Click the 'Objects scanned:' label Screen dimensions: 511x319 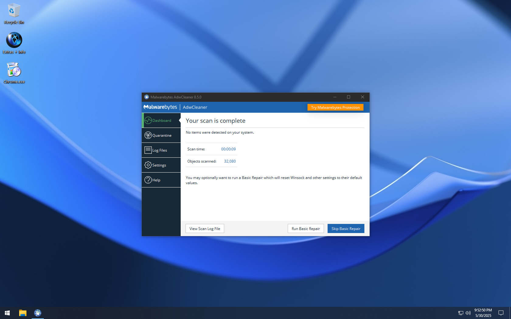202,161
